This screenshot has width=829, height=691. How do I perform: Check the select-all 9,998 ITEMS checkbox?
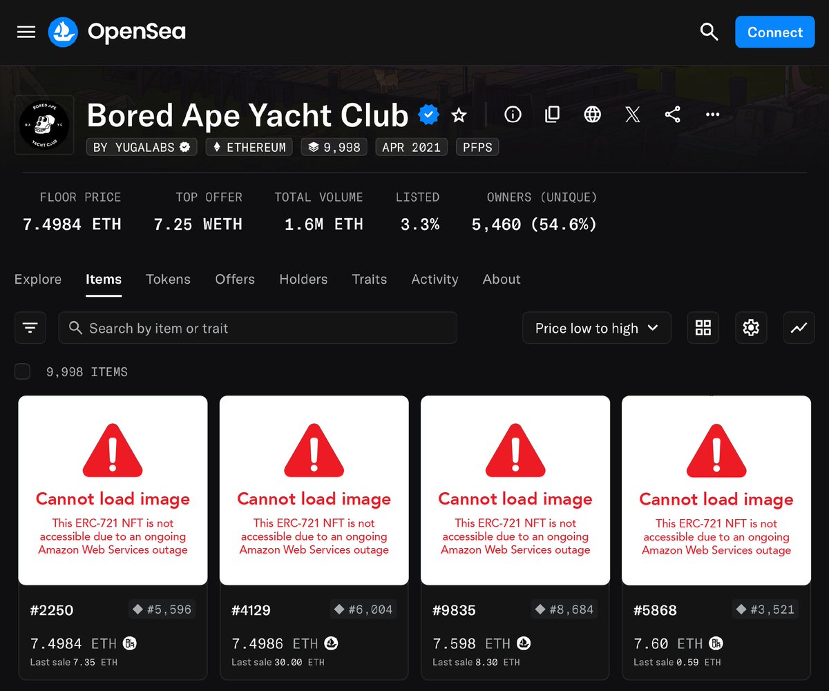click(x=23, y=372)
